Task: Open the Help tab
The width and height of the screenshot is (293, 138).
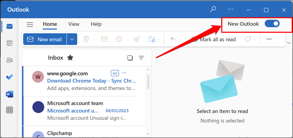Action: coord(96,24)
